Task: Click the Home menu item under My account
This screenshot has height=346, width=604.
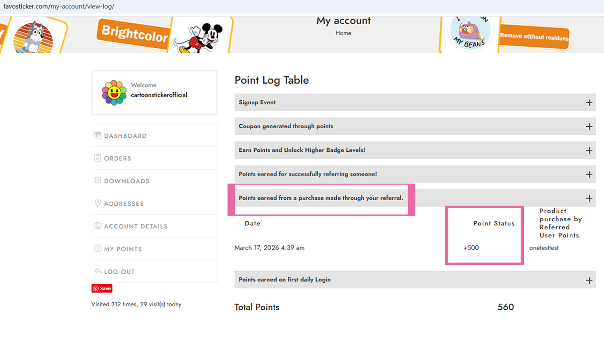Action: coord(343,33)
